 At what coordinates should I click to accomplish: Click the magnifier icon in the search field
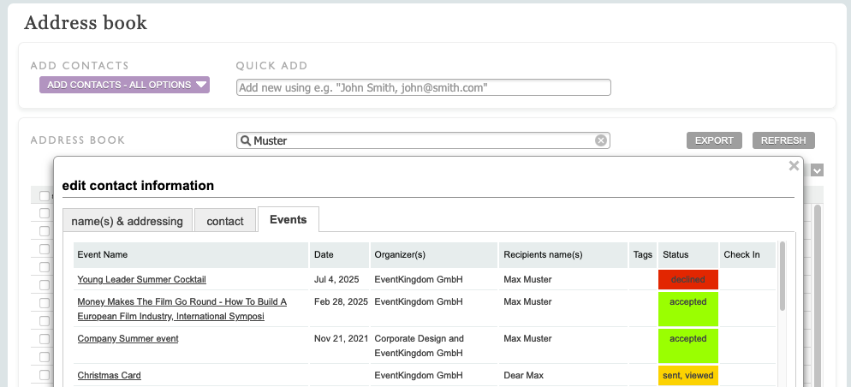[x=245, y=141]
